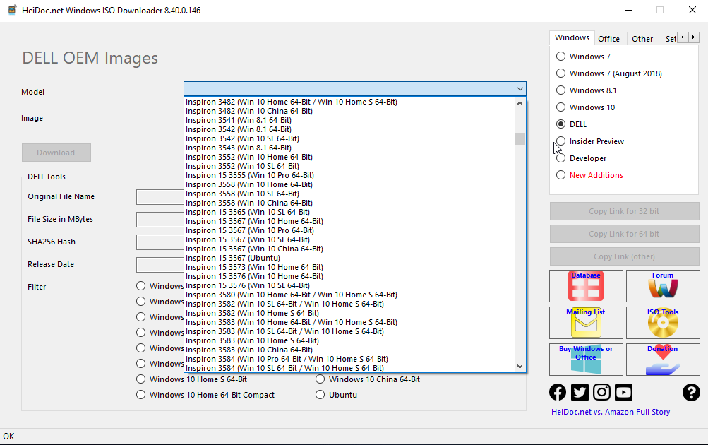The image size is (708, 445).
Task: Filter by Windows 10 Home S 64-Bit
Action: click(141, 379)
